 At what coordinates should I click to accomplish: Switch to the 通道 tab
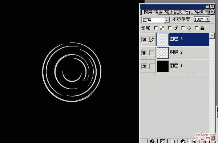(159, 12)
